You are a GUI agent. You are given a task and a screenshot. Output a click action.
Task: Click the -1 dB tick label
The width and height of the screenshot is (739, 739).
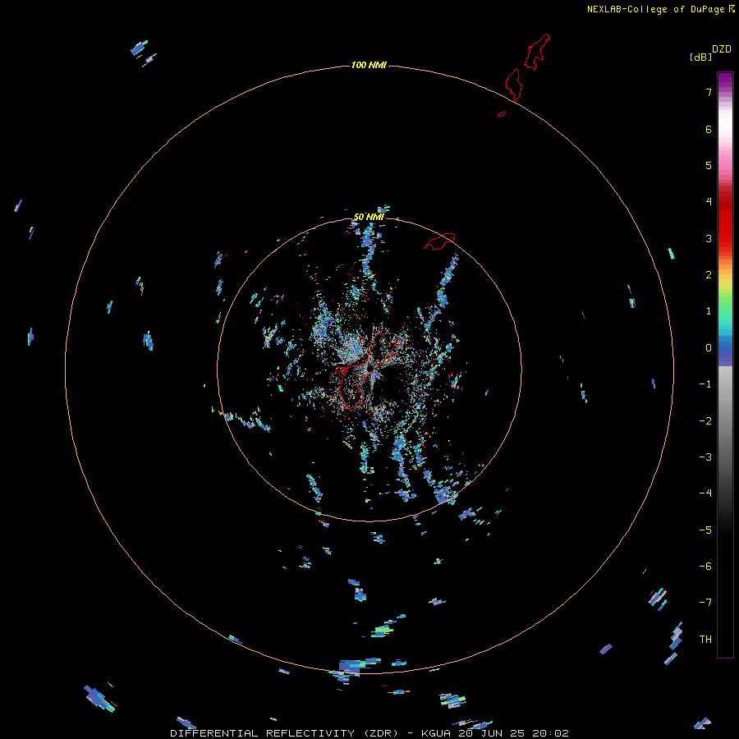[x=705, y=384]
